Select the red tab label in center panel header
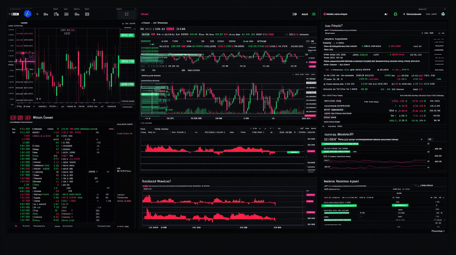Image resolution: width=456 pixels, height=255 pixels. coord(144,14)
